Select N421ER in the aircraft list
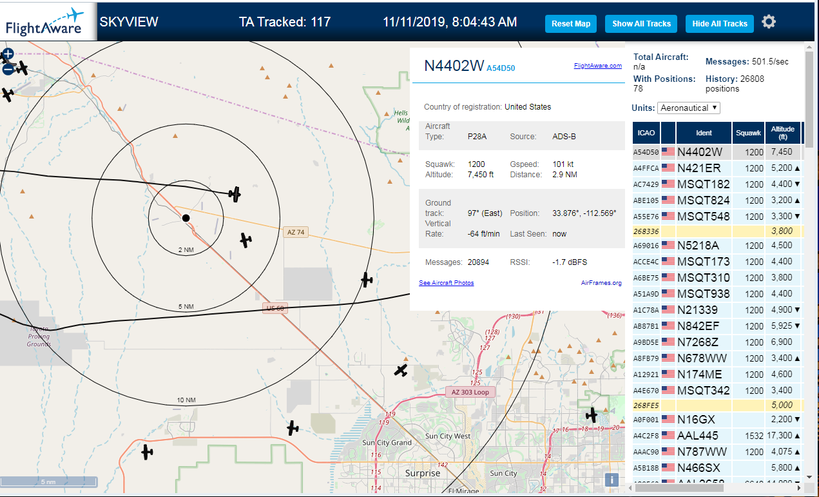Image resolution: width=819 pixels, height=497 pixels. click(x=717, y=168)
